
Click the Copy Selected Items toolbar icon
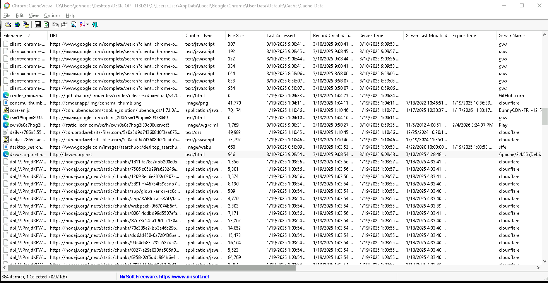click(55, 24)
